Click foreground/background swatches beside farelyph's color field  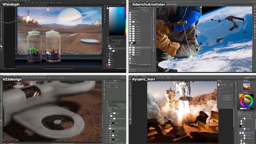click(108, 8)
